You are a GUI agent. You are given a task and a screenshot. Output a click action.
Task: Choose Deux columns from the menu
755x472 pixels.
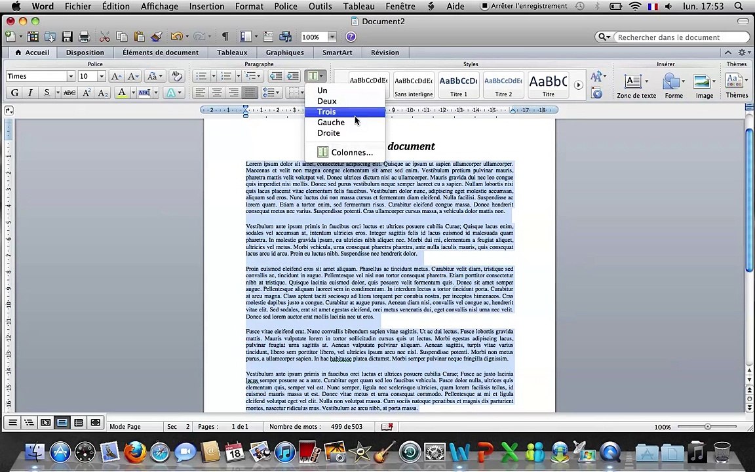point(345,101)
